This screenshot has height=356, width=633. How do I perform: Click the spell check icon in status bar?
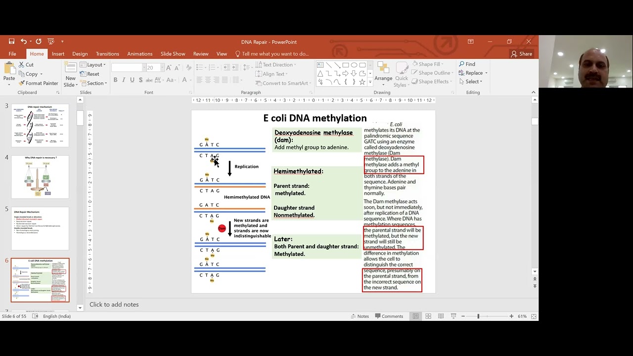[35, 316]
